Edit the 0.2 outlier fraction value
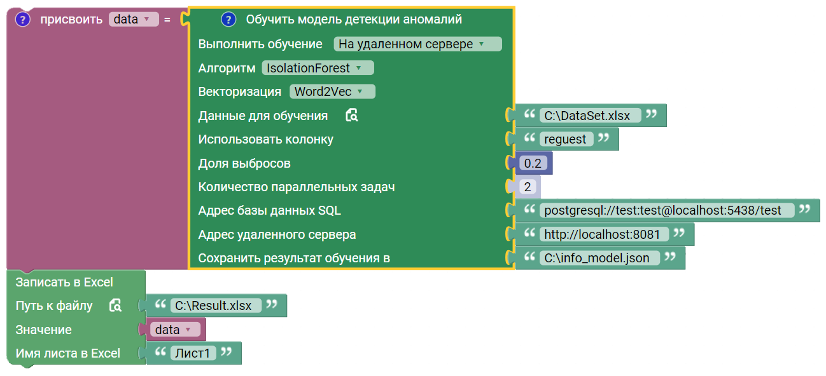Viewport: 826px width, 376px height. (532, 163)
